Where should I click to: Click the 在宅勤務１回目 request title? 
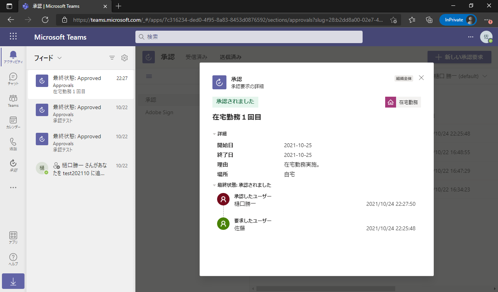click(237, 117)
